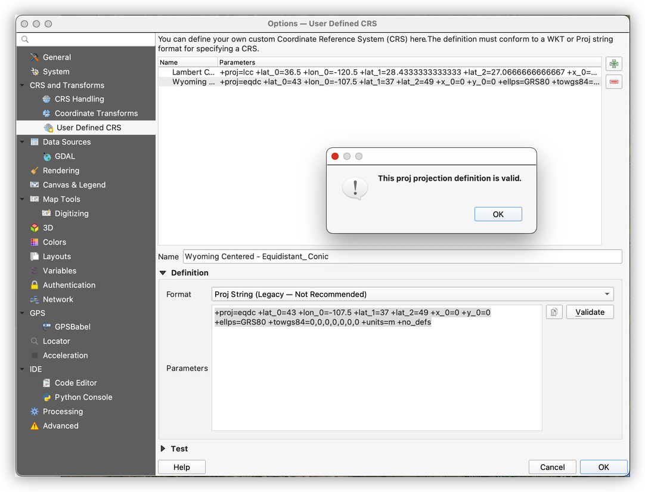Collapse the Definition section
Screen dimensions: 645x492
(163, 273)
